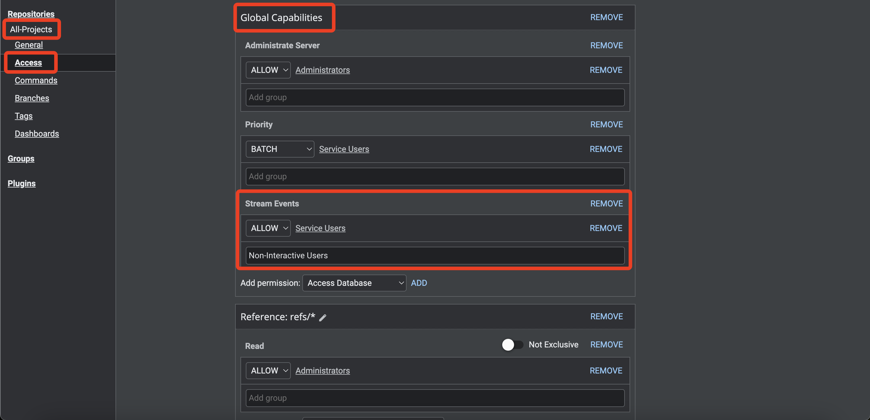The width and height of the screenshot is (870, 420).
Task: Remove the Stream Events permission
Action: [606, 203]
